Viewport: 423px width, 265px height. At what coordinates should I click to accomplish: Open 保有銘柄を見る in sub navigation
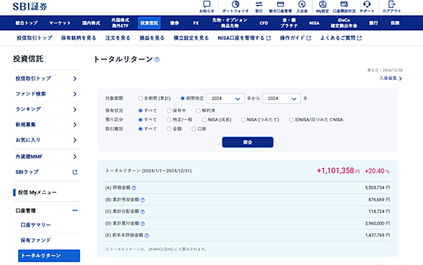point(79,38)
